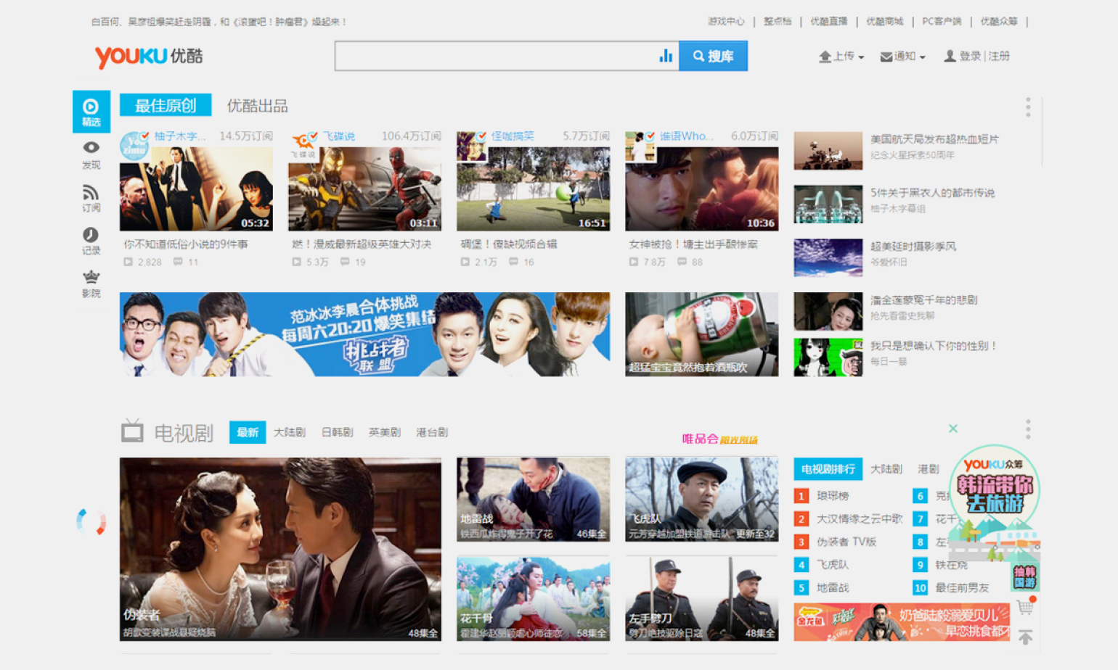Screen dimensions: 1118x670
Task: Click the 登录 login link
Action: (969, 56)
